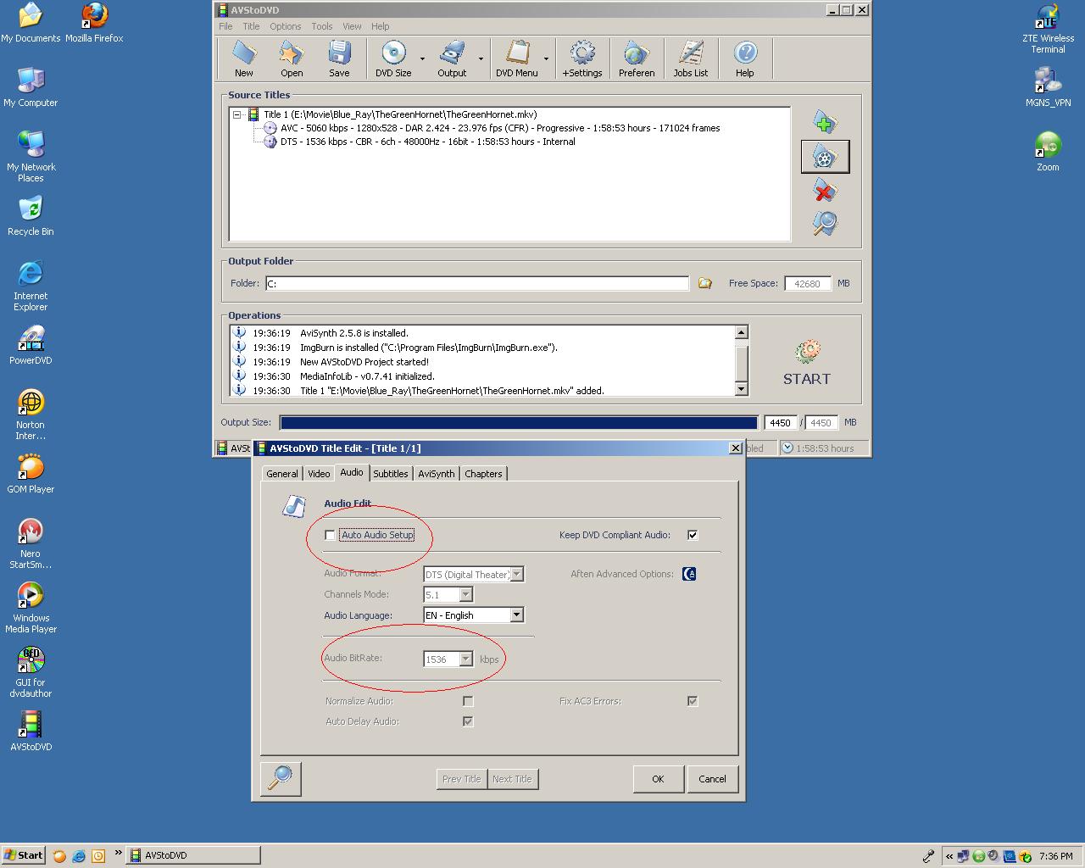Switch to the Chapters tab

coord(483,474)
